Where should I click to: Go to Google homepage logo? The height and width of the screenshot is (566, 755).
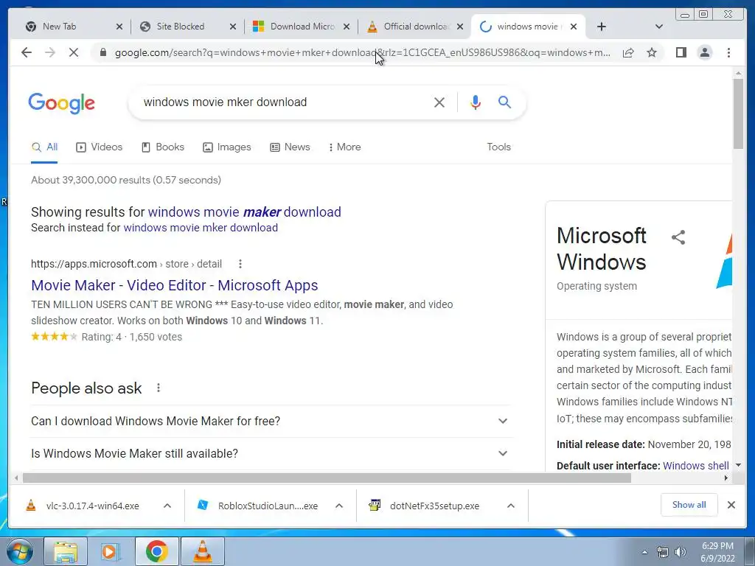coord(62,103)
